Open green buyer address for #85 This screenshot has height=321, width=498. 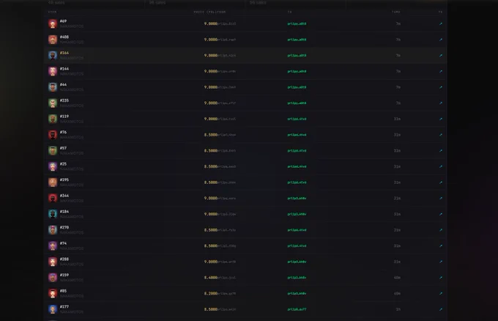tap(297, 294)
